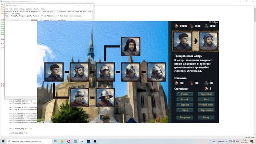
Task: Open the Edit menu in the IDLE Shell
Action: (x=11, y=9)
